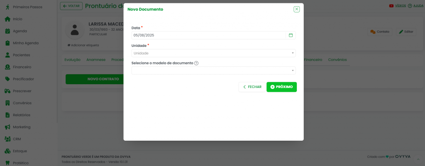Open Estoque in the sidebar
Image resolution: width=425 pixels, height=166 pixels.
(20, 151)
